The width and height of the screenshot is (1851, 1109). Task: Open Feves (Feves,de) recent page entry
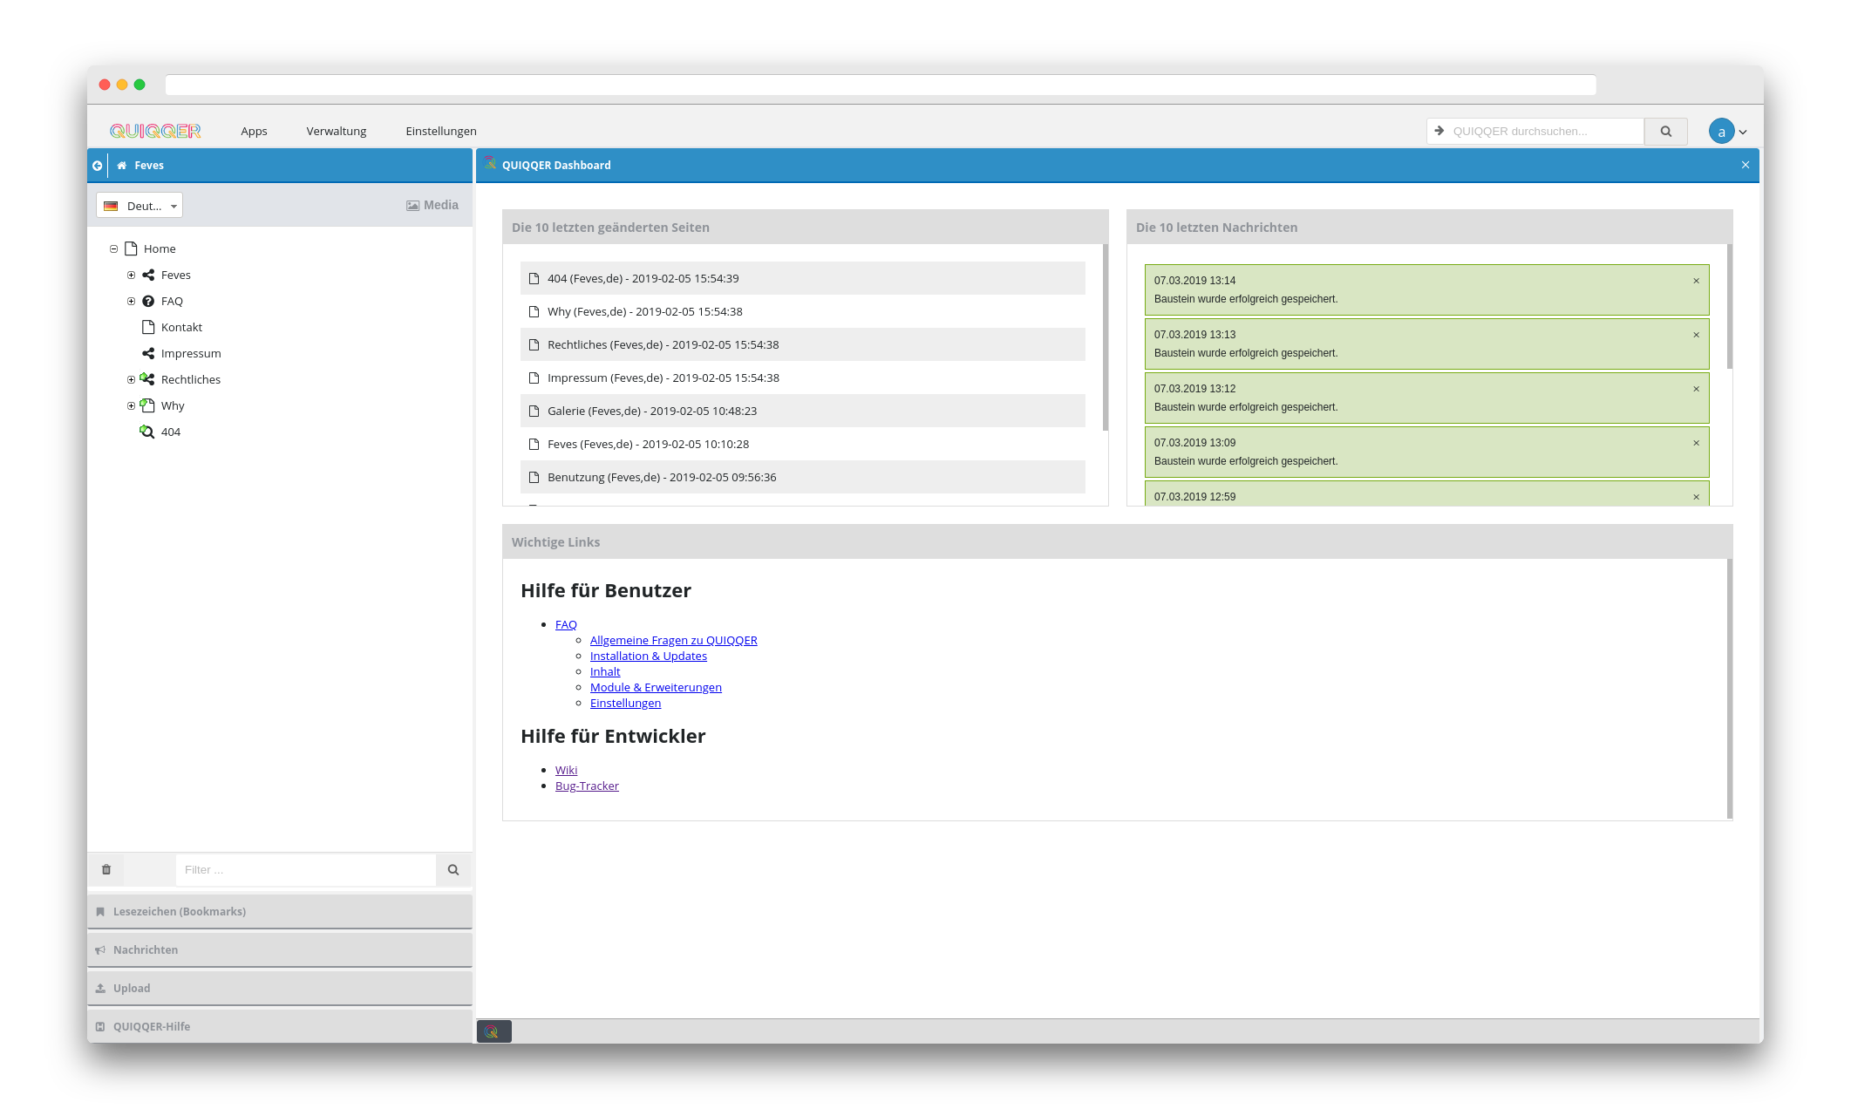pyautogui.click(x=802, y=444)
